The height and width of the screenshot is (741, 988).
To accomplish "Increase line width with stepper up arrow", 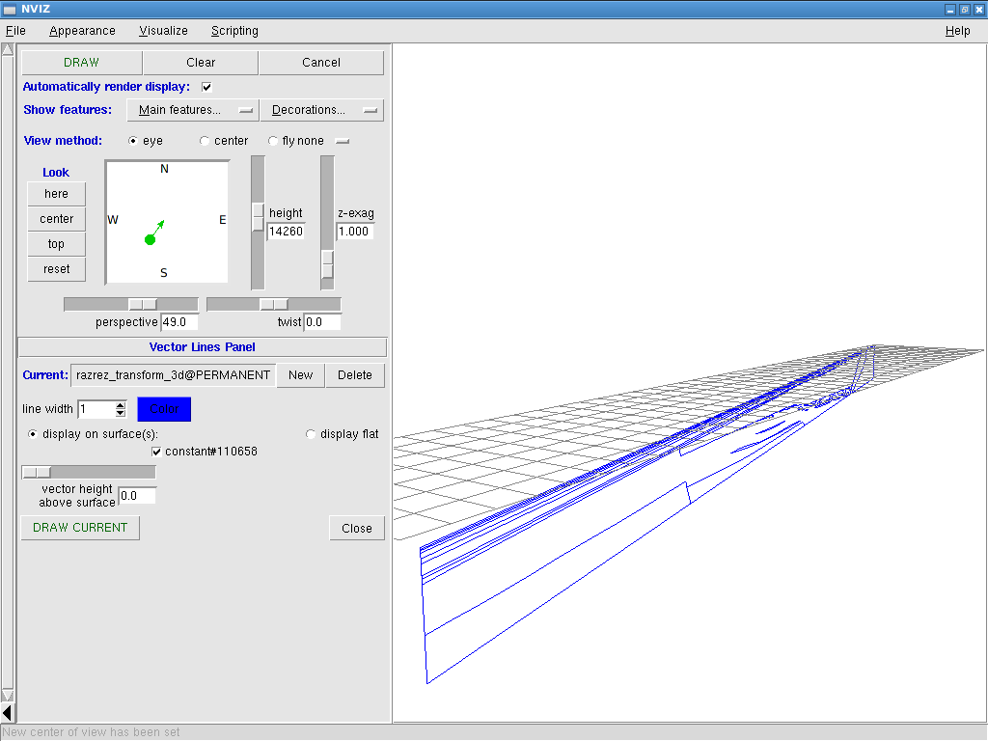I will coord(121,405).
